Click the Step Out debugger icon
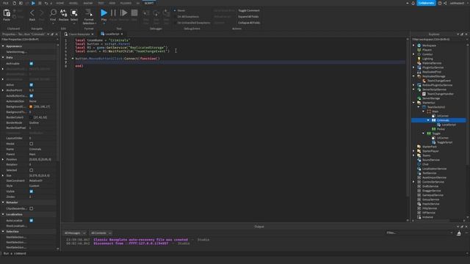 pyautogui.click(x=167, y=13)
